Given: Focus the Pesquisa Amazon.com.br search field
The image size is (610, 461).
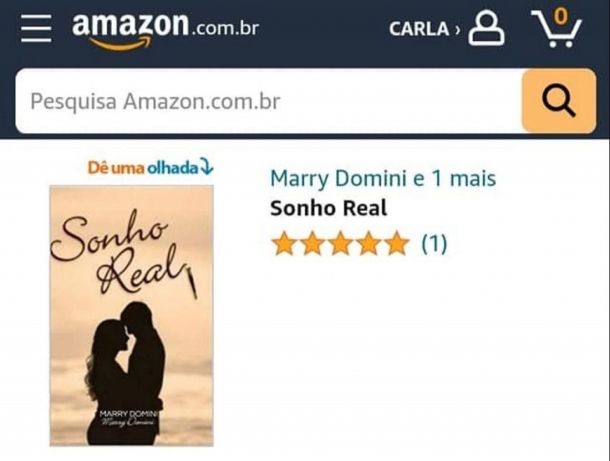Looking at the screenshot, I should click(x=268, y=101).
